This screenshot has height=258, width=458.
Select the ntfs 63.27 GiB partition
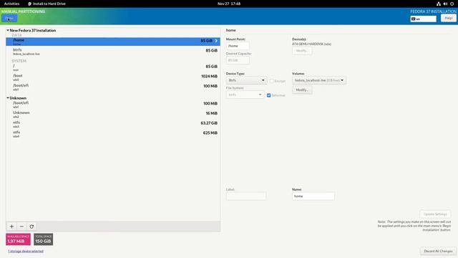tap(113, 124)
